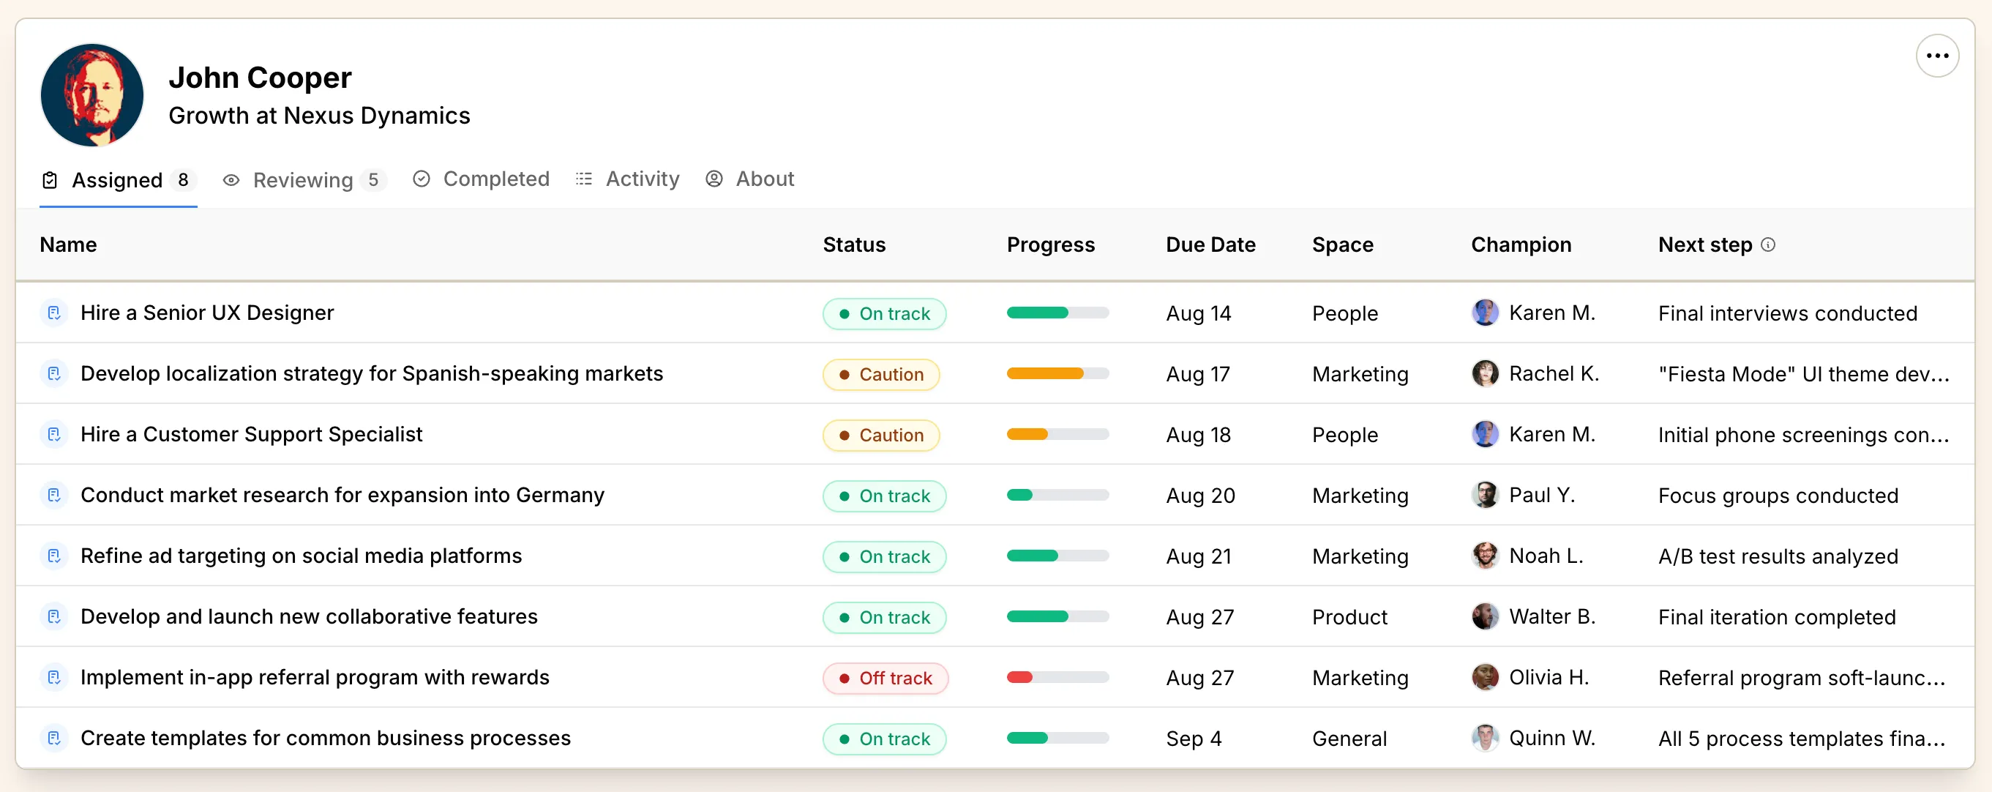Click Olivia H. champion avatar
The height and width of the screenshot is (792, 1992).
[1484, 677]
